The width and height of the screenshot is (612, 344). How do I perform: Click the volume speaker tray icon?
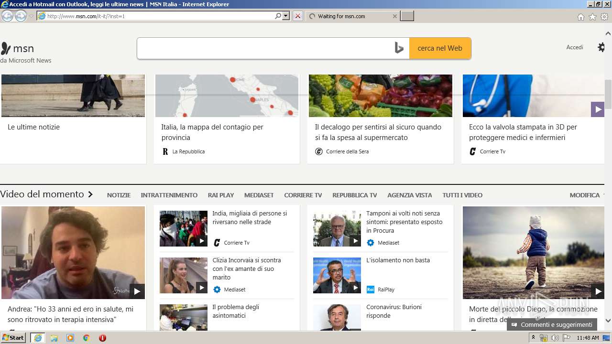tap(555, 338)
